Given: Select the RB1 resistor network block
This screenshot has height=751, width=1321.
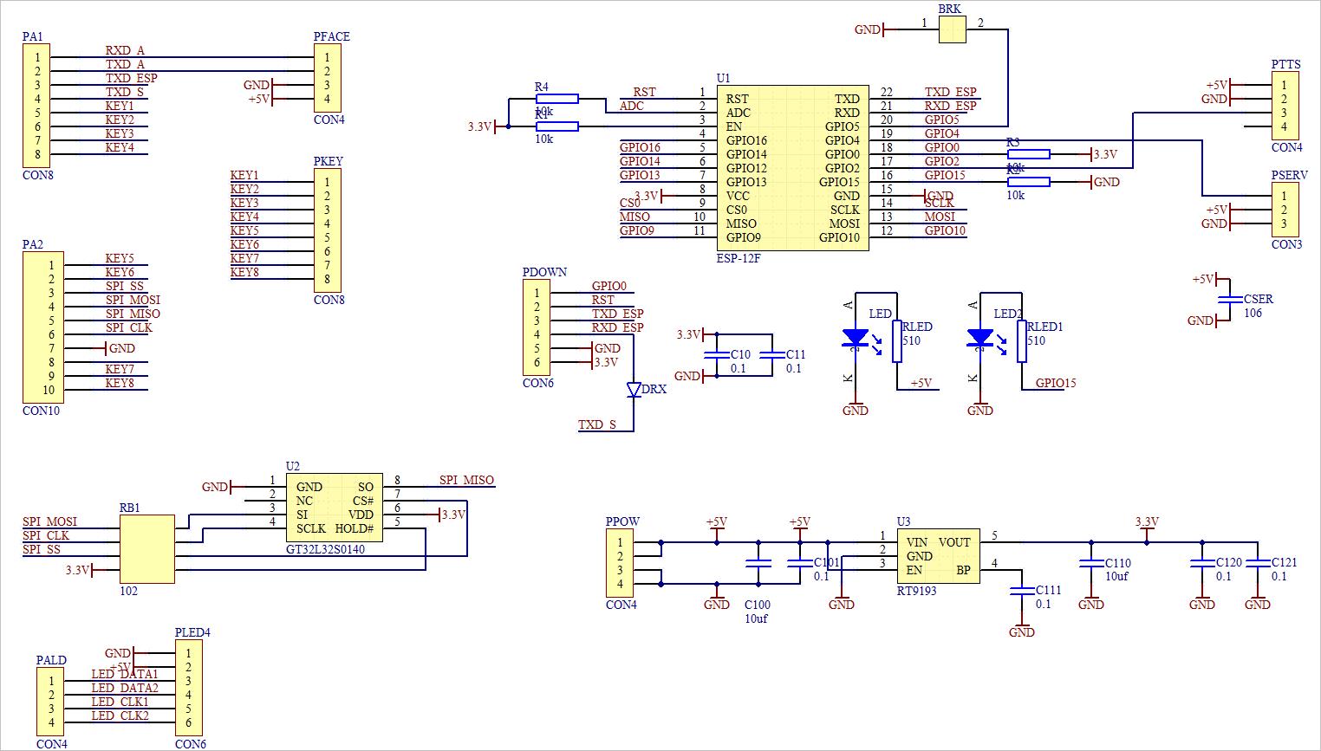Looking at the screenshot, I should 147,549.
